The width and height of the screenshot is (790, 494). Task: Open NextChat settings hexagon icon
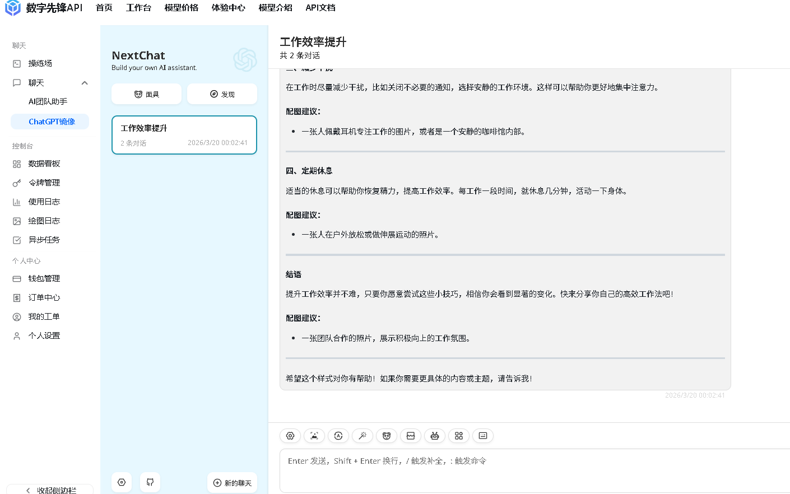point(122,482)
